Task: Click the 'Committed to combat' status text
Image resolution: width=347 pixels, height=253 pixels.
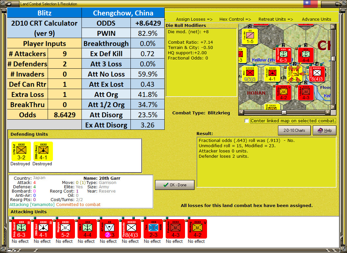Action: click(78, 204)
